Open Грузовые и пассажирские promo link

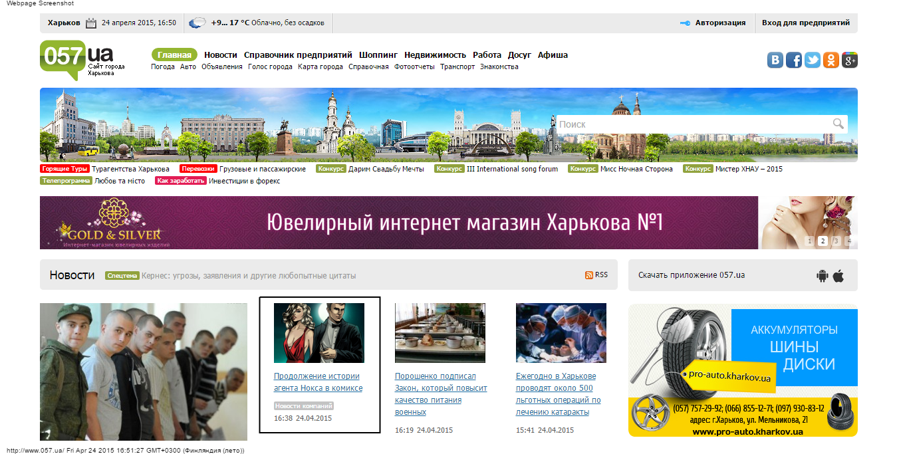click(262, 169)
